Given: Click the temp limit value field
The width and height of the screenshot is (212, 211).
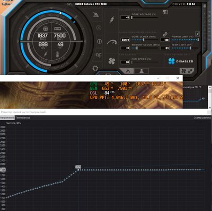Looking at the screenshot, I should click(x=165, y=48).
